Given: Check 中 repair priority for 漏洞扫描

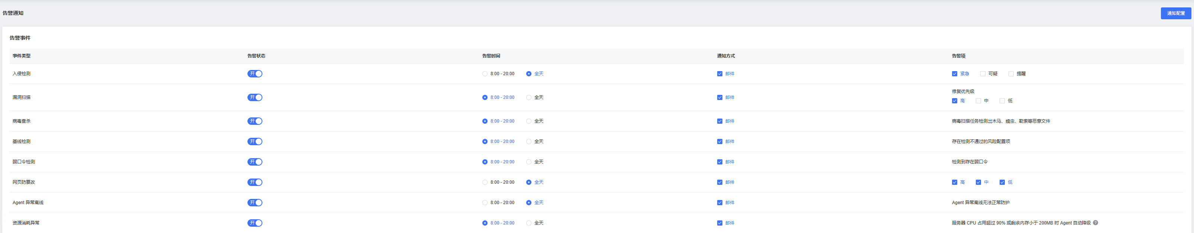Looking at the screenshot, I should coord(978,101).
